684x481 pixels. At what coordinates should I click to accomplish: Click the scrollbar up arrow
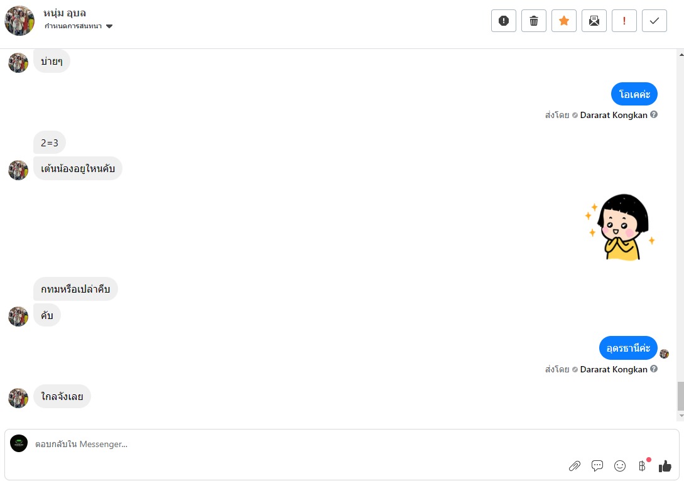(x=680, y=54)
